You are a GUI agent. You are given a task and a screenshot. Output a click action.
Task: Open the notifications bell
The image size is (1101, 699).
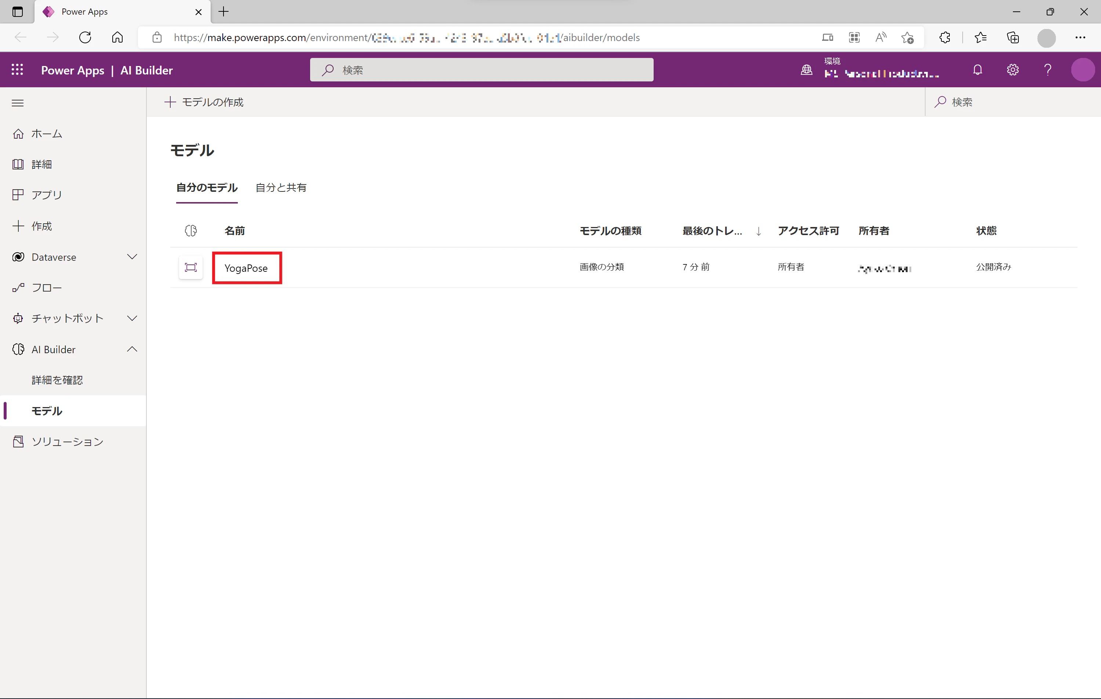pyautogui.click(x=978, y=69)
